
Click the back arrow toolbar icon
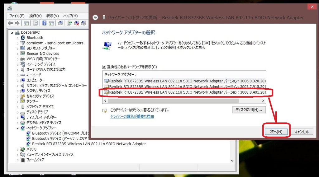[x=10, y=23]
